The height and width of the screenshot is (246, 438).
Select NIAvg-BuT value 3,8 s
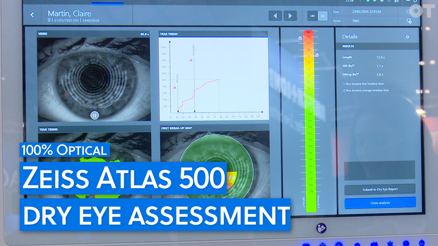pyautogui.click(x=380, y=75)
